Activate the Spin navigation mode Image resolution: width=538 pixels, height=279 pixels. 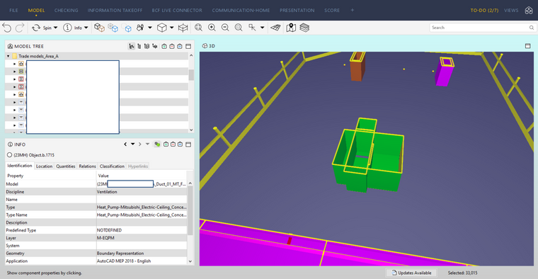42,28
